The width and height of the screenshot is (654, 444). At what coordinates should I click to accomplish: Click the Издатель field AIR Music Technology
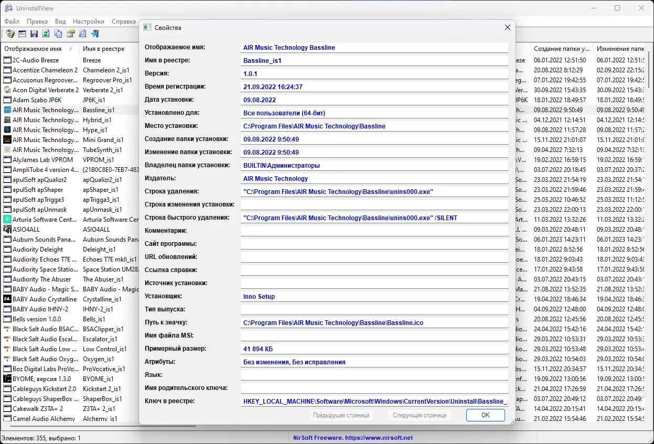click(374, 179)
